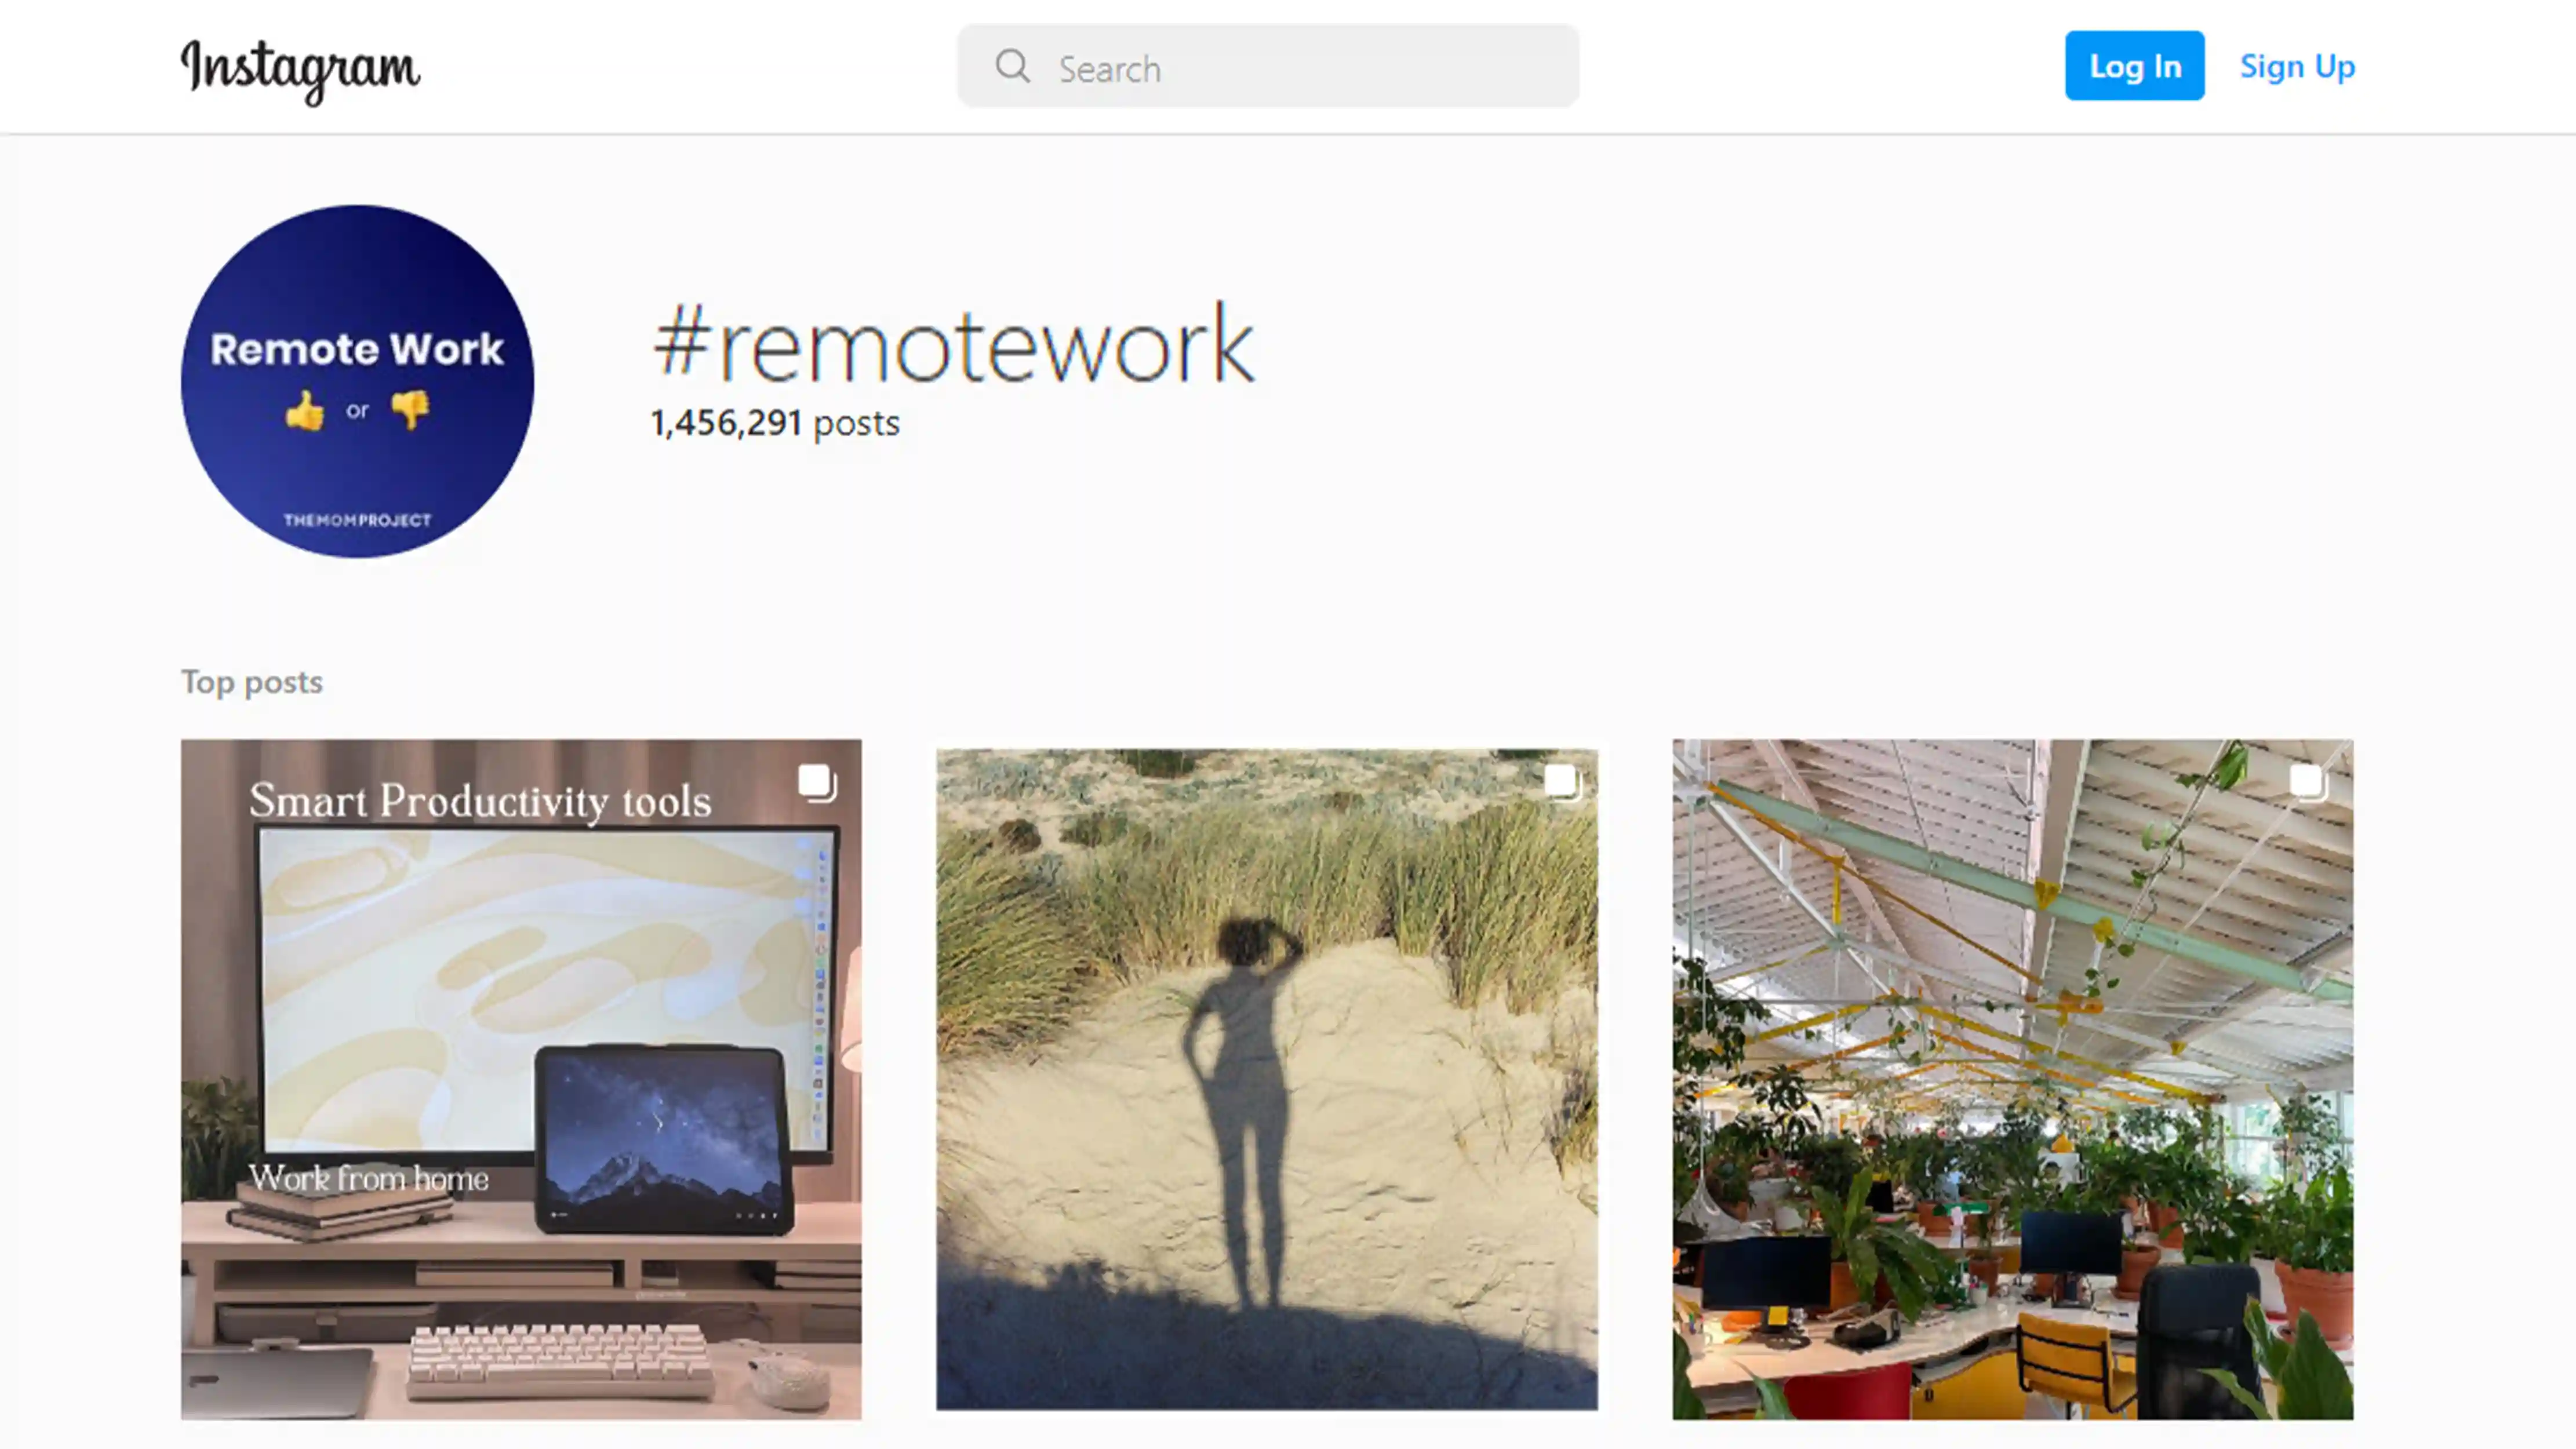Click THEMOMPROJECT text in the profile image
The height and width of the screenshot is (1449, 2576).
[357, 520]
